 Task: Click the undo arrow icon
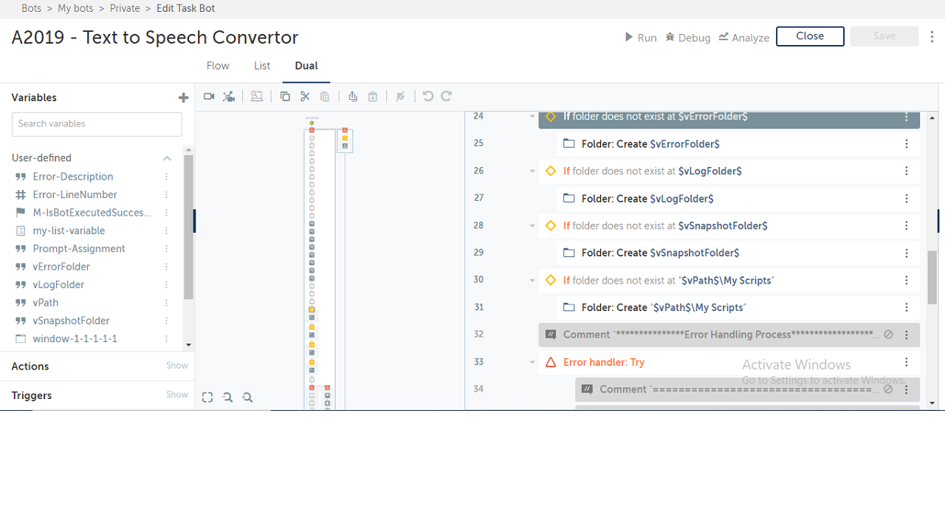pos(427,97)
